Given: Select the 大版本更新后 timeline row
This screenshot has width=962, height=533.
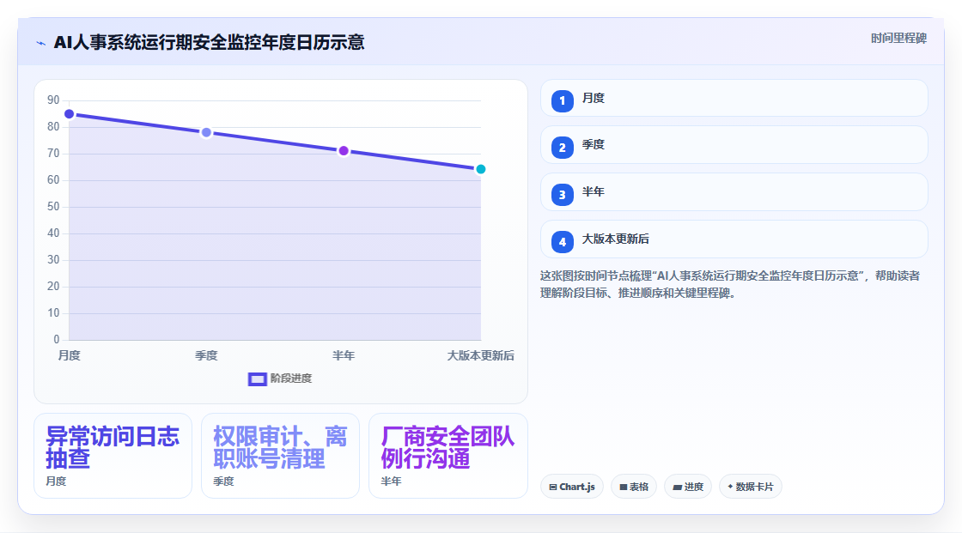Looking at the screenshot, I should (734, 239).
